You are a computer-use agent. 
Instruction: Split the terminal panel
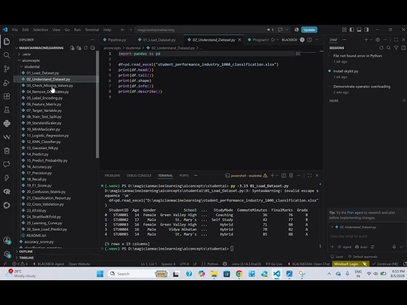click(284, 175)
